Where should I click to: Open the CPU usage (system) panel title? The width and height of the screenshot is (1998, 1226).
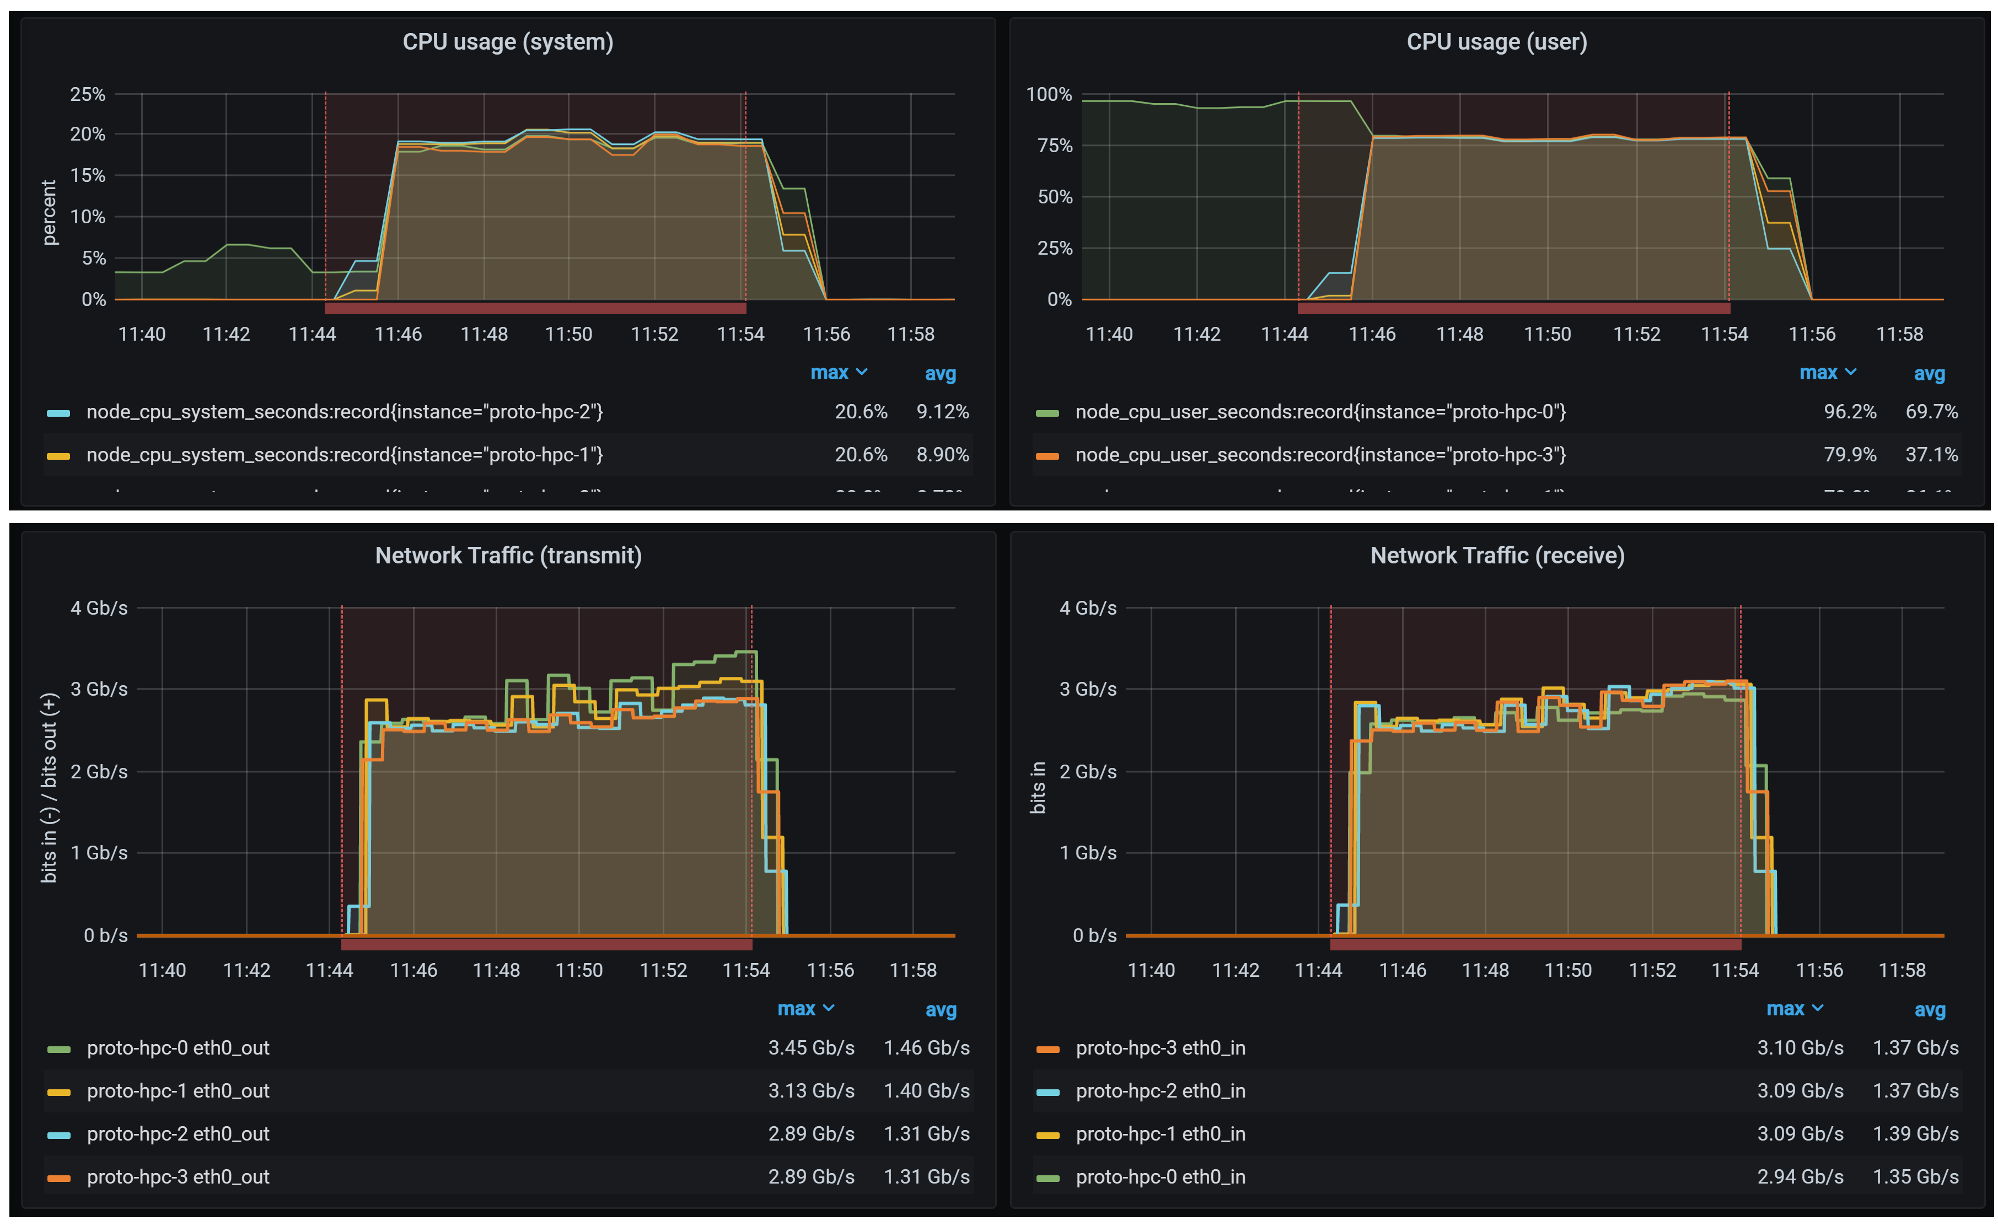508,42
